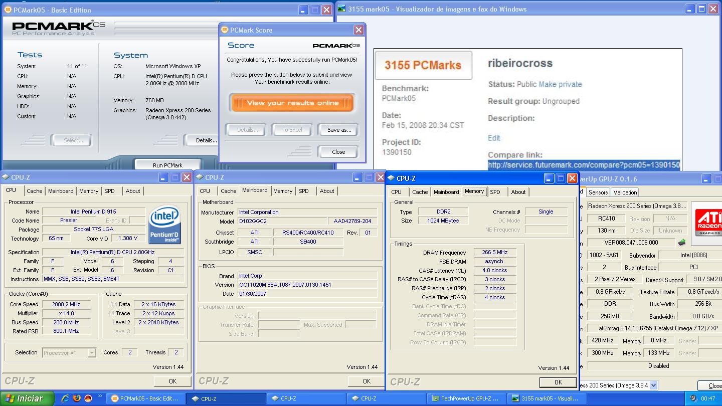Viewport: 722px width, 406px height.
Task: Click the Intel Pentium D logo
Action: pos(165,225)
